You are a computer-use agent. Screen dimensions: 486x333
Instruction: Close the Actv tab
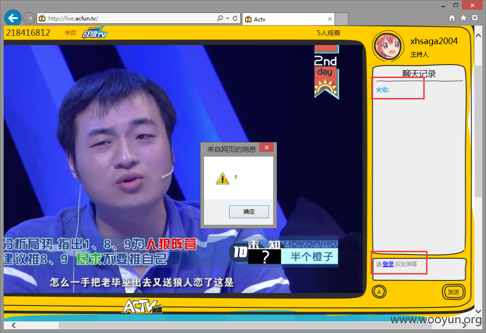(x=330, y=19)
